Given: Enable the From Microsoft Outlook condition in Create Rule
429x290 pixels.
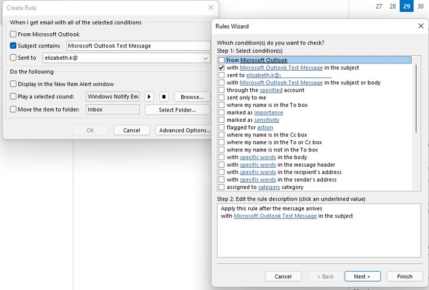Looking at the screenshot, I should click(13, 34).
